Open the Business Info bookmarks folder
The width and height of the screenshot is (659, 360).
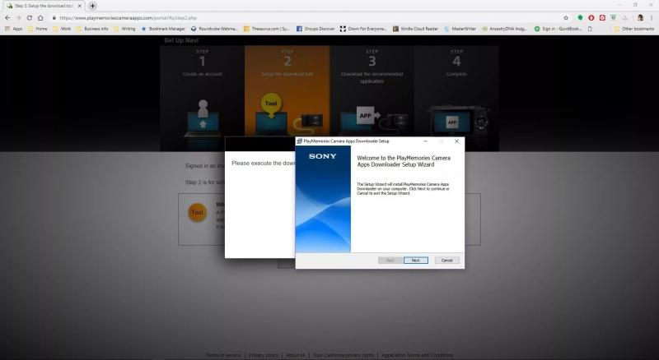coord(92,29)
